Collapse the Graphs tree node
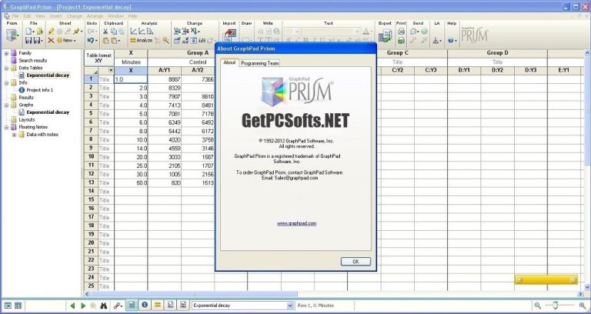 6,105
